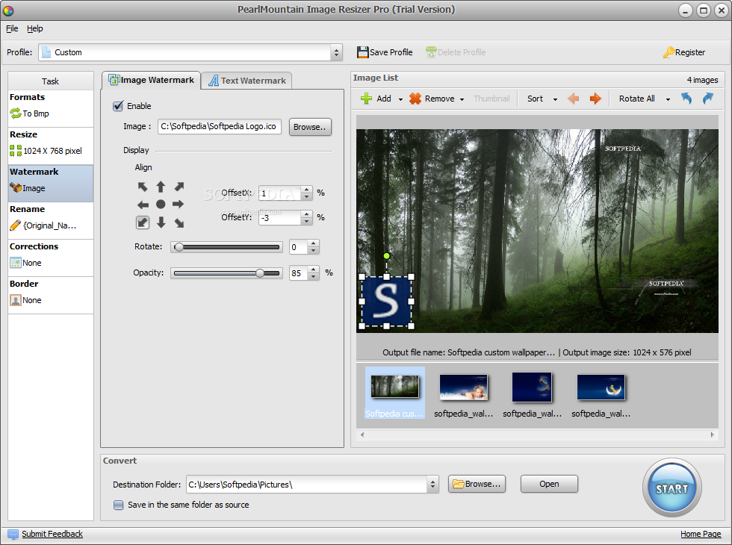732x545 pixels.
Task: Select the third thumbnail with S logo
Action: [532, 387]
